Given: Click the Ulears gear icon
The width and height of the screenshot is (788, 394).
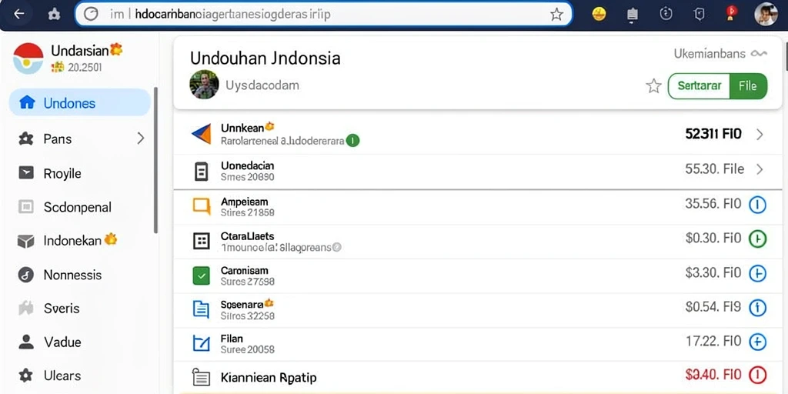Looking at the screenshot, I should (25, 375).
